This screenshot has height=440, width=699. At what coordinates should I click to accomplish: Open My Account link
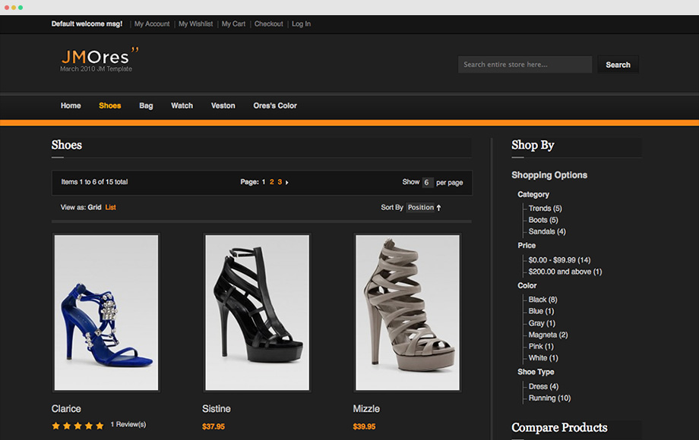click(152, 24)
